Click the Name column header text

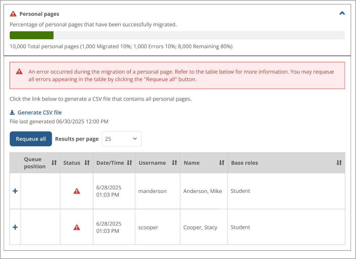coord(191,163)
